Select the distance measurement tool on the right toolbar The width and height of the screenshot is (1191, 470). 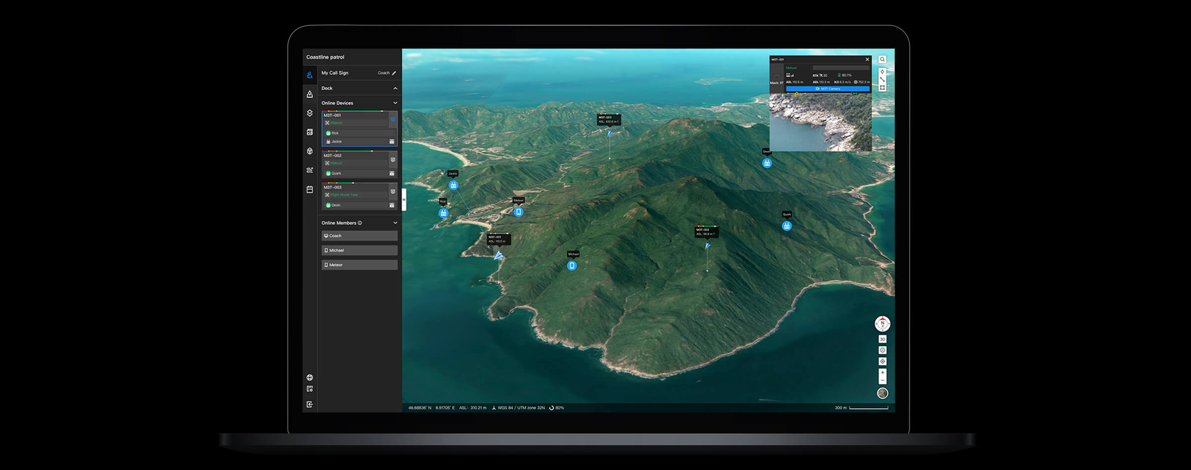click(x=882, y=80)
